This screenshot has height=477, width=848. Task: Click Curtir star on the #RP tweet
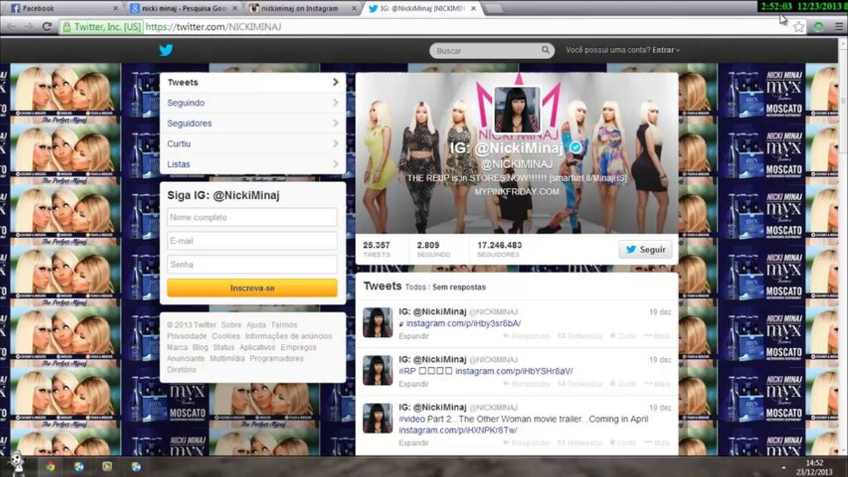pyautogui.click(x=623, y=384)
